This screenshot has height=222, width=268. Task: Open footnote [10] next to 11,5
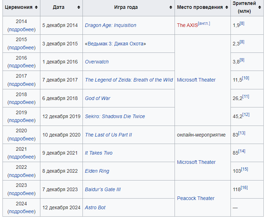tap(245, 78)
